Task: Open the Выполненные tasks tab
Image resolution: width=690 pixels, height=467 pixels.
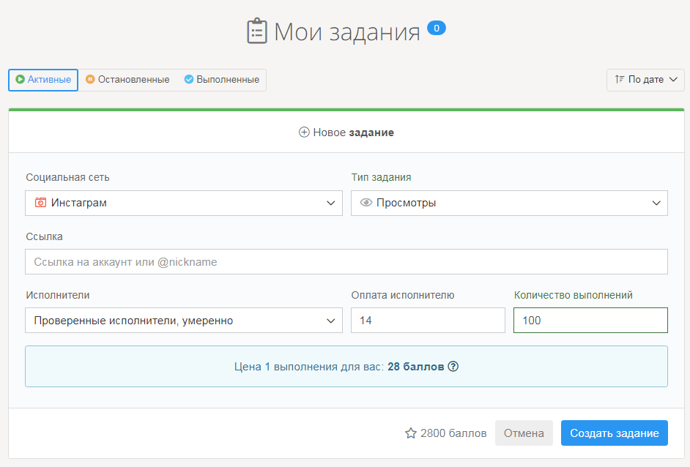Action: tap(221, 80)
